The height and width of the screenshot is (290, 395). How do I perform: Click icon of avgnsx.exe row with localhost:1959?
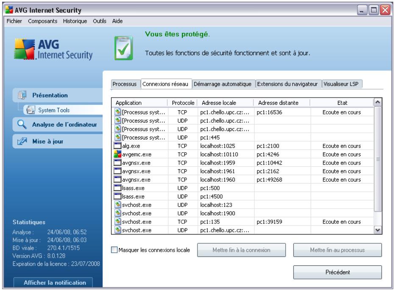[117, 162]
